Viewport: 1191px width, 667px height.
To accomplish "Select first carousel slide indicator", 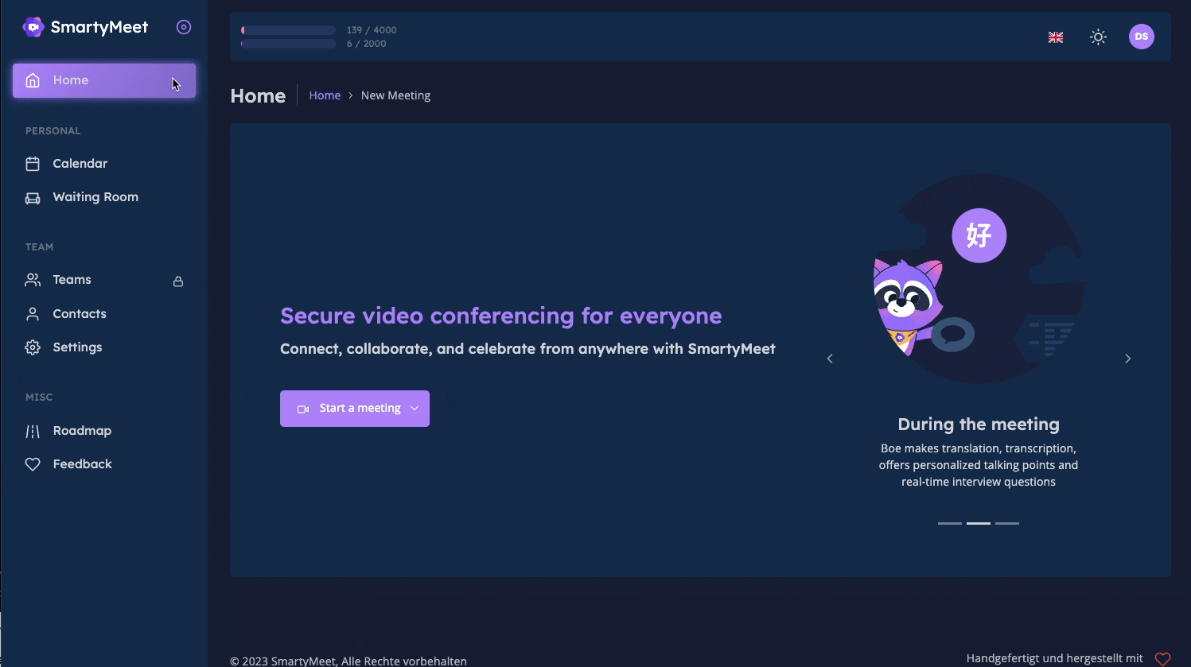I will (x=950, y=523).
